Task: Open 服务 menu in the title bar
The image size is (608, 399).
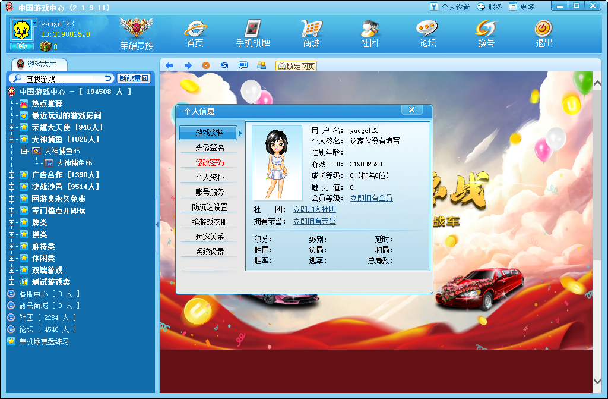Action: (x=490, y=7)
